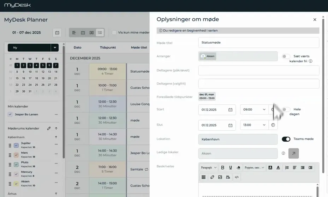328x197 pixels.
Task: Select December 24 in mini calendar
Action: point(30,85)
